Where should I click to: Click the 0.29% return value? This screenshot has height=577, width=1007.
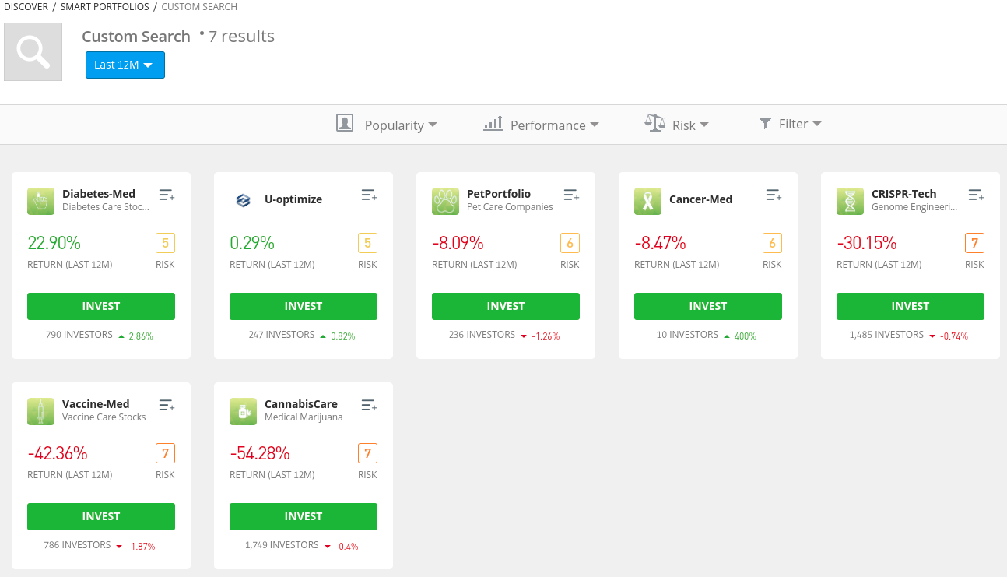tap(252, 243)
